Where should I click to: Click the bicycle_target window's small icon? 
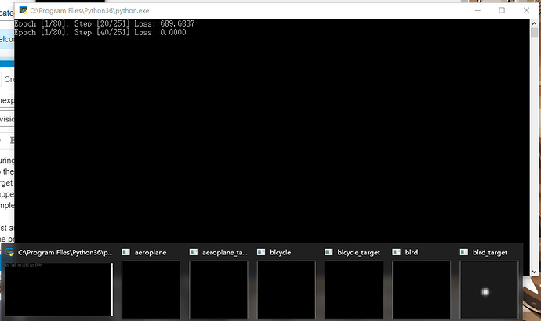(x=329, y=253)
